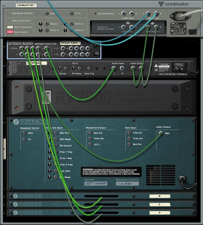Collapse the Combinator device with the fold arrow
This screenshot has width=203, height=225.
(4, 6)
